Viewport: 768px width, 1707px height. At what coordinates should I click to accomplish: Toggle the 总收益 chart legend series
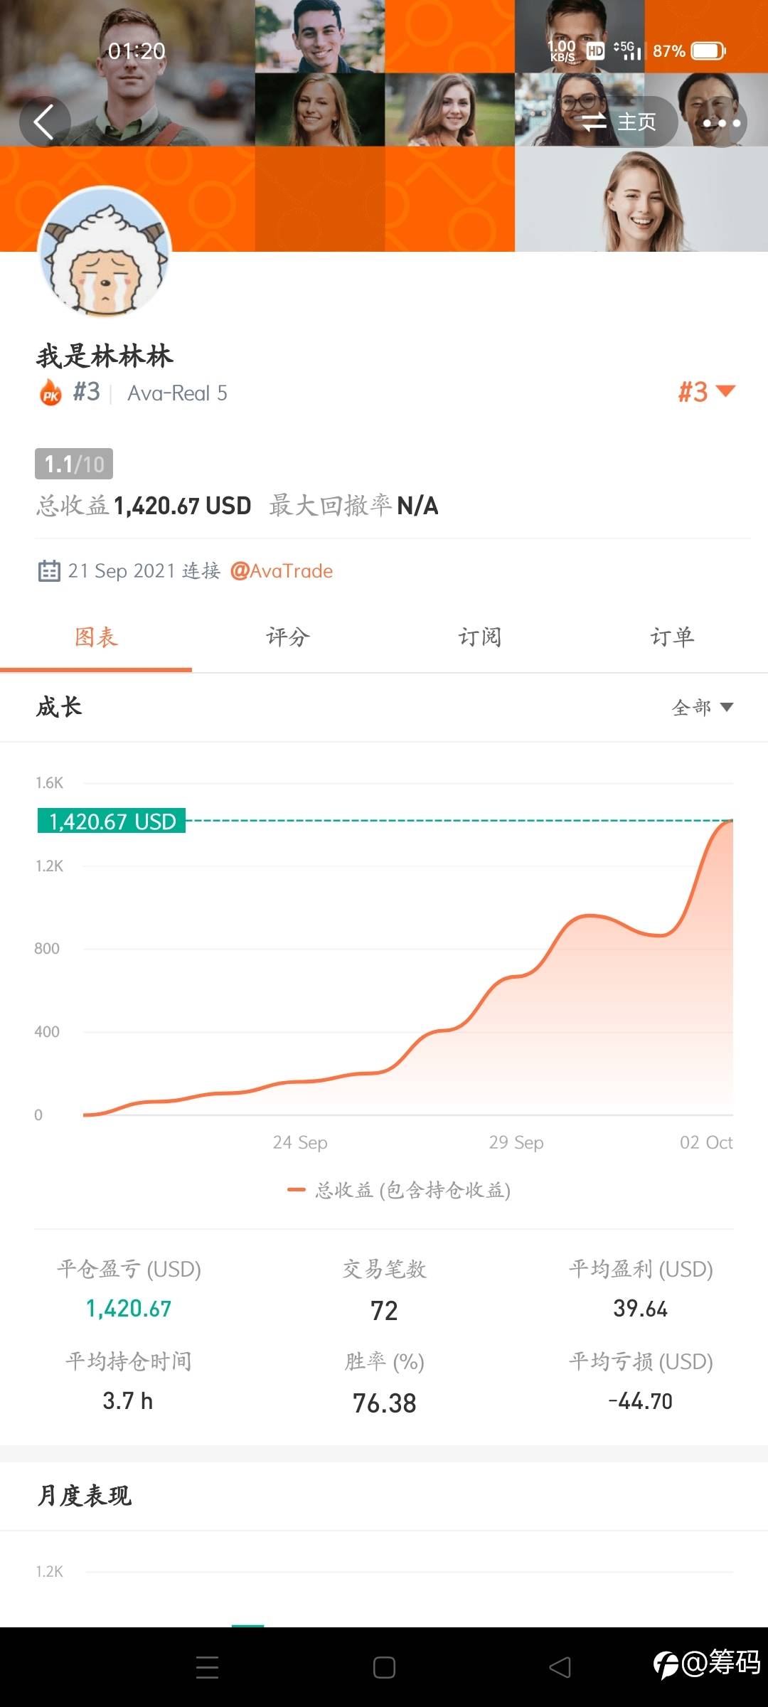(400, 1190)
